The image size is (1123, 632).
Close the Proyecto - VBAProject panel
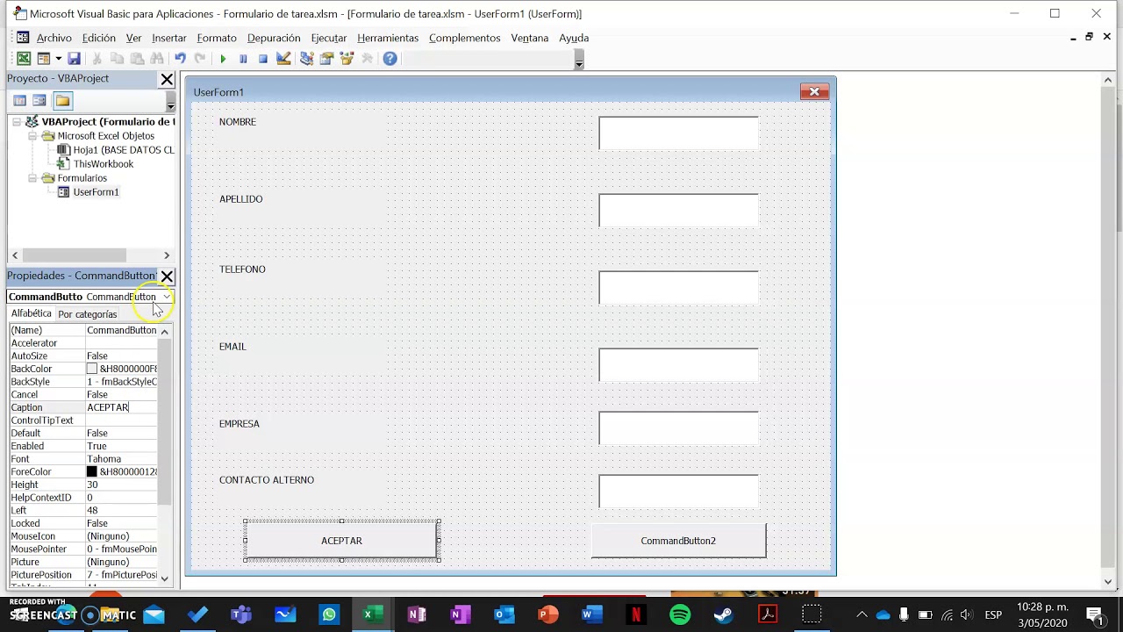coord(167,79)
